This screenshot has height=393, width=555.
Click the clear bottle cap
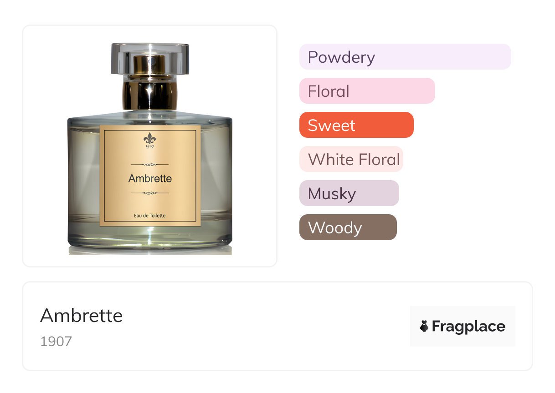coord(150,59)
